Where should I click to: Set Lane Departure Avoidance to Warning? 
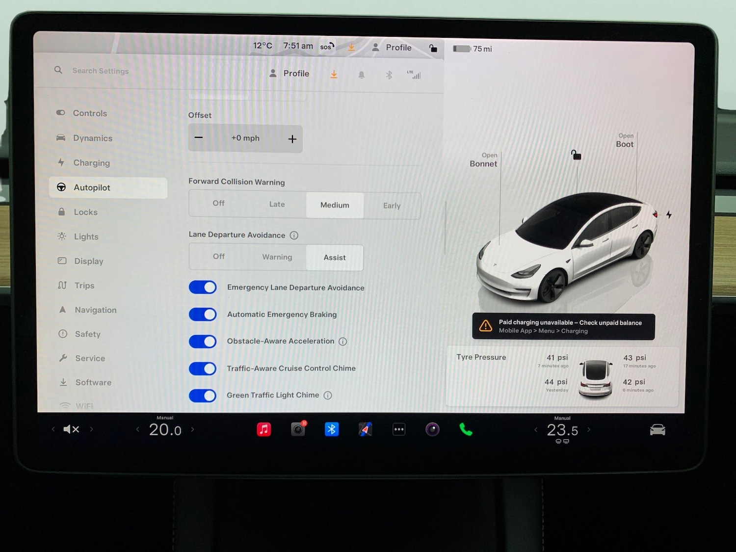pos(277,257)
